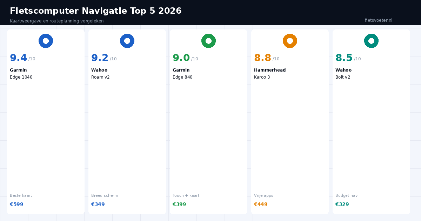Click the Budget nav label
This screenshot has height=221, width=421.
[x=346, y=196]
